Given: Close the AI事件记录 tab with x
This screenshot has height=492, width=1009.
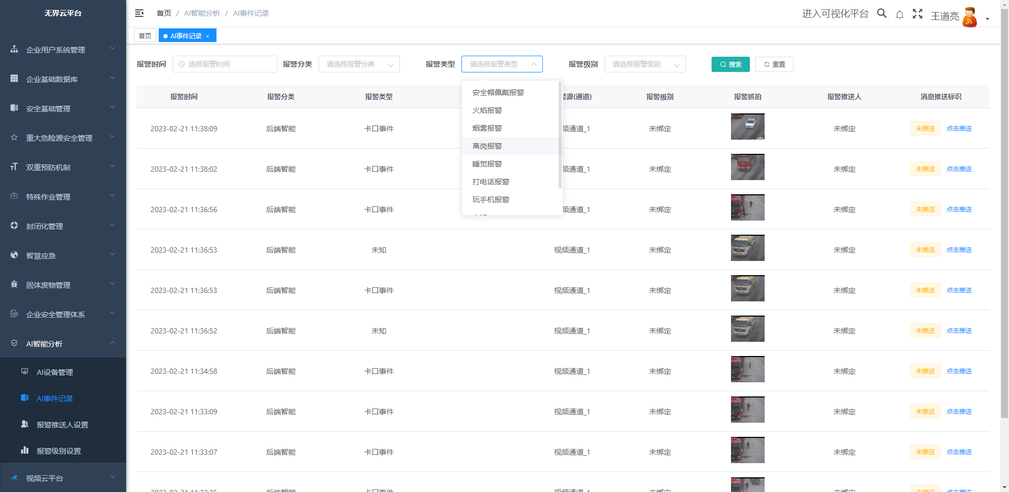Looking at the screenshot, I should tap(208, 36).
